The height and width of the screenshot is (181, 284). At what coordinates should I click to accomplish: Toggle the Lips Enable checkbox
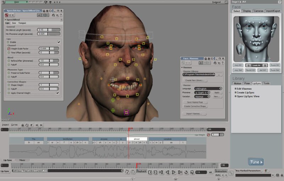59,42
